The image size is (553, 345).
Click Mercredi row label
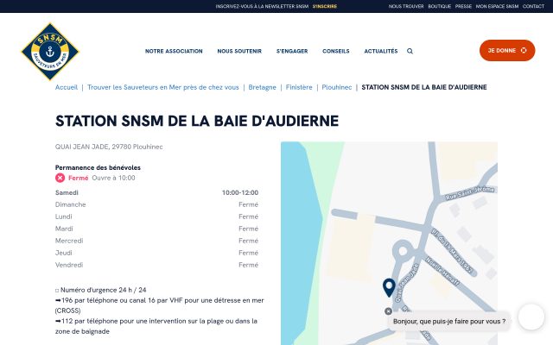click(69, 241)
